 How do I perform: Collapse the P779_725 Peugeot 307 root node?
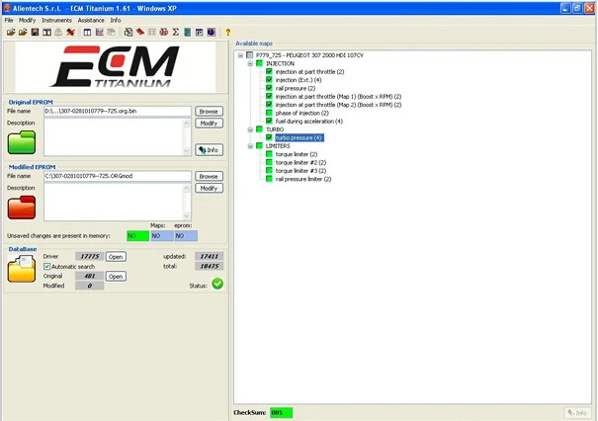[240, 55]
